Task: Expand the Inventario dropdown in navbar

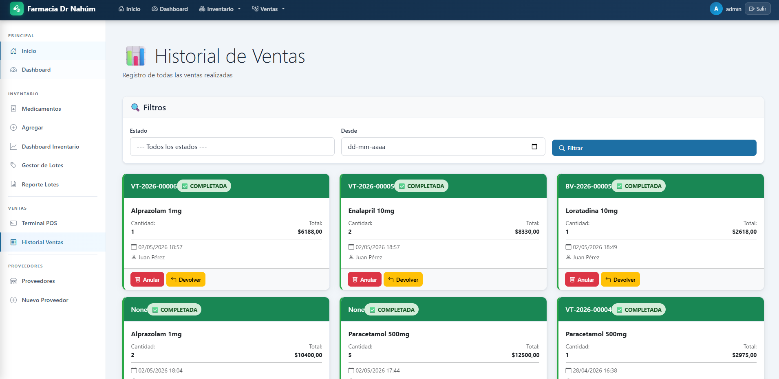Action: [220, 9]
